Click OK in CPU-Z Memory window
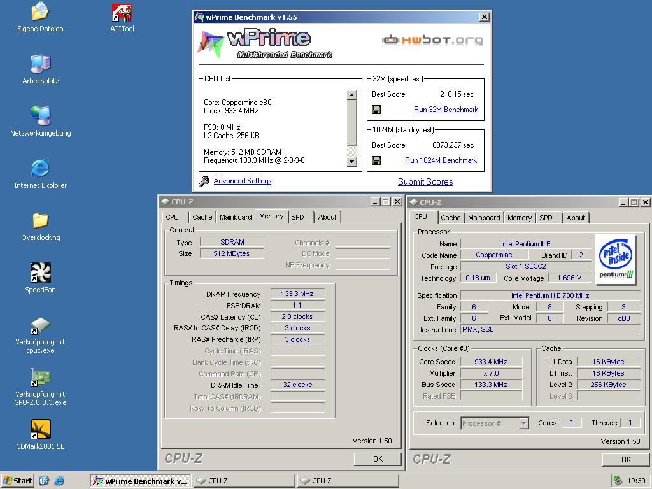The height and width of the screenshot is (489, 652). (x=378, y=458)
